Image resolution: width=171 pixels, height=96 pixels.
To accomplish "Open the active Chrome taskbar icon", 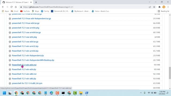I will [16, 93].
